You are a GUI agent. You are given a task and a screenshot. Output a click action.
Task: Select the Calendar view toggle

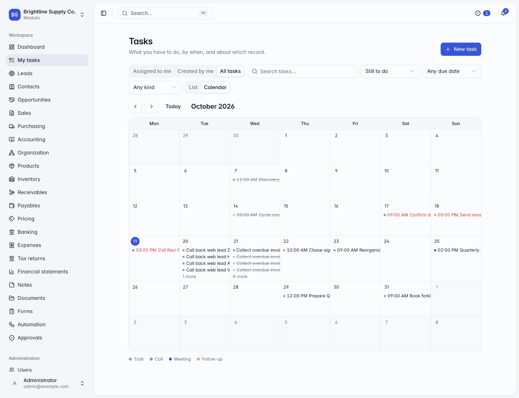[x=215, y=87]
